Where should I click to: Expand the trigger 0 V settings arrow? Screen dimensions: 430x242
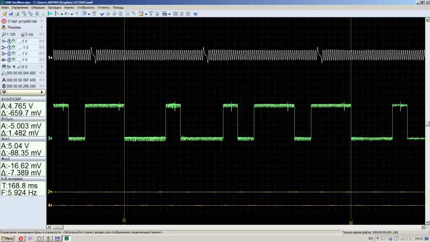tap(42, 66)
